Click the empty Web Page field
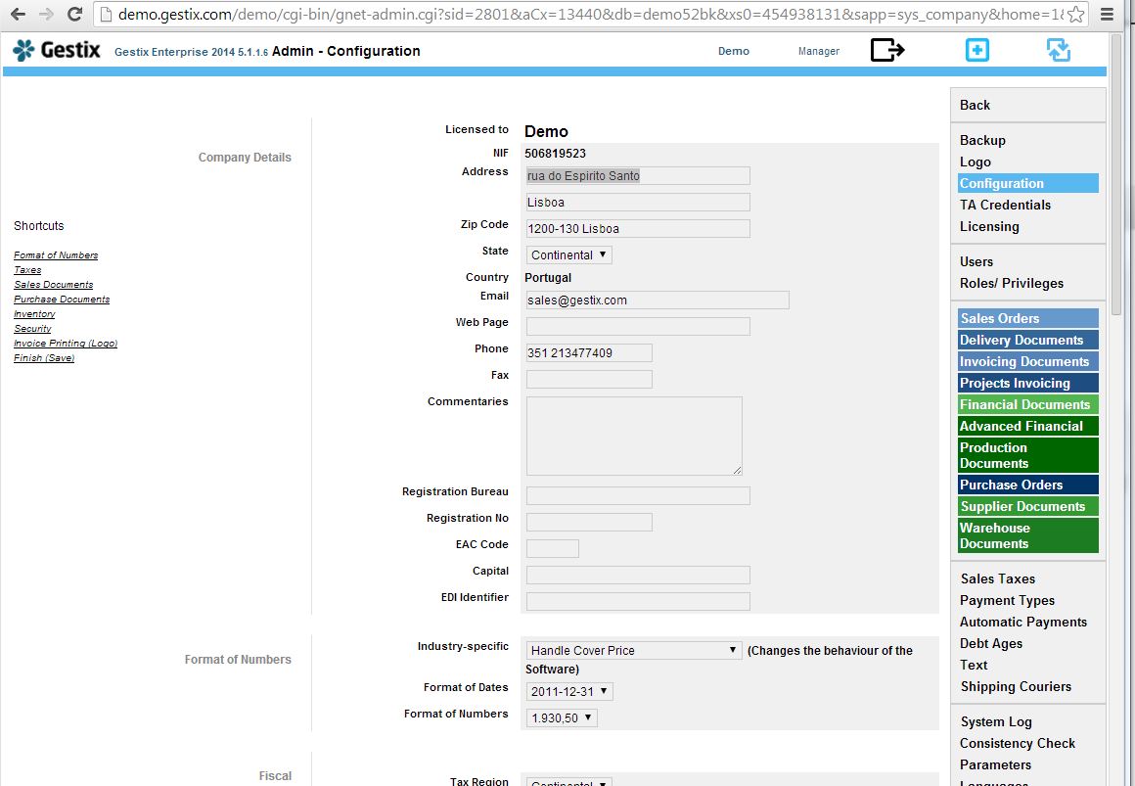The width and height of the screenshot is (1135, 786). [638, 326]
